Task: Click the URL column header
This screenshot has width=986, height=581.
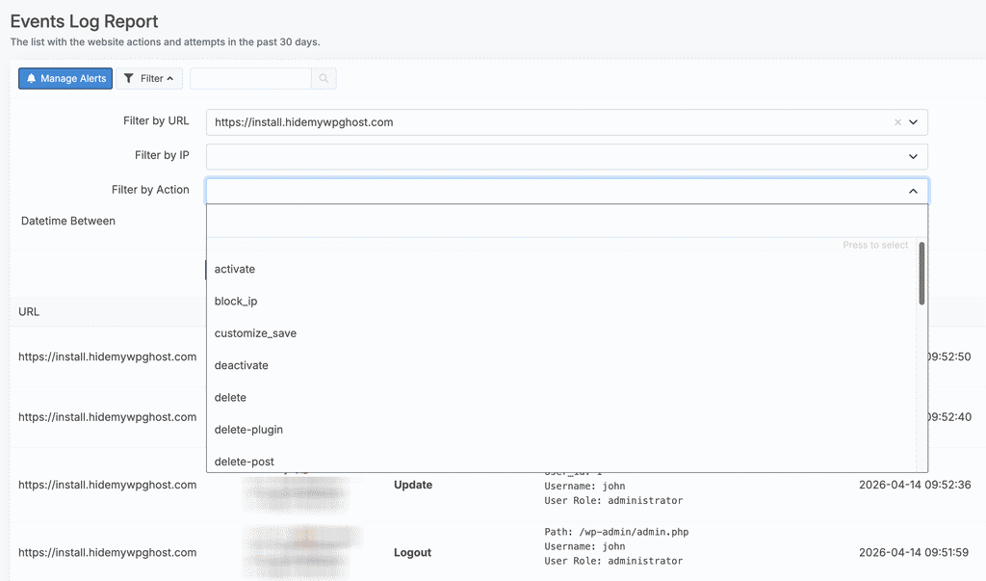Action: coord(29,311)
